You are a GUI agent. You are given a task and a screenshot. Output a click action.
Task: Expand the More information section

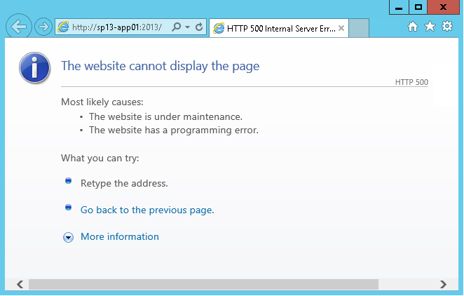tap(120, 236)
